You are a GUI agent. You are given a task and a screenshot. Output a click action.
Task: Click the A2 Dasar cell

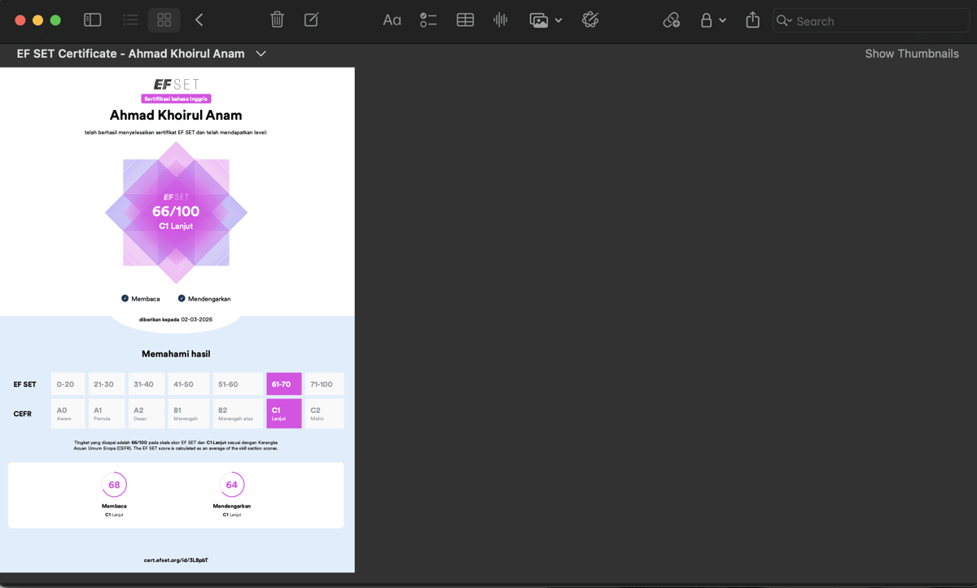click(147, 414)
